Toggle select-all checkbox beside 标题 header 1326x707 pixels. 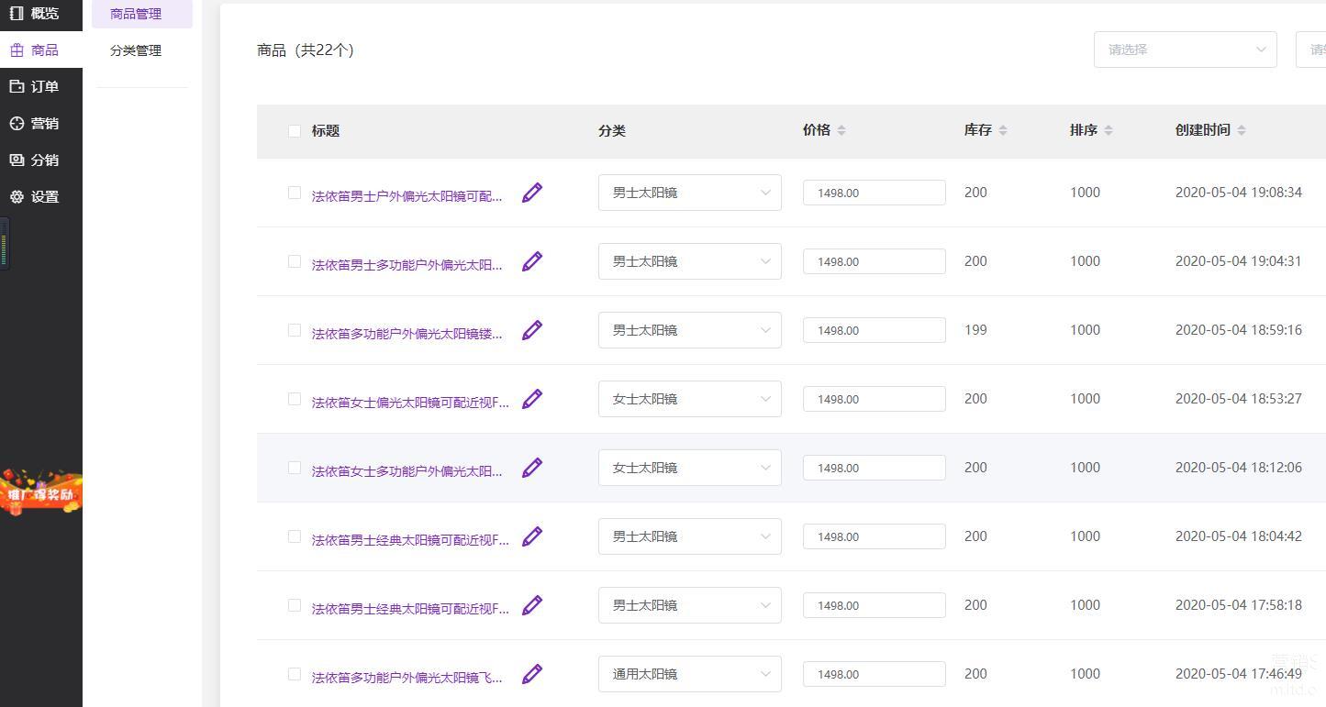(x=295, y=131)
